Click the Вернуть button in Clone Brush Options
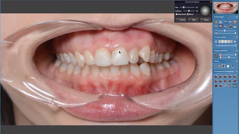The image size is (239, 134). point(205,20)
